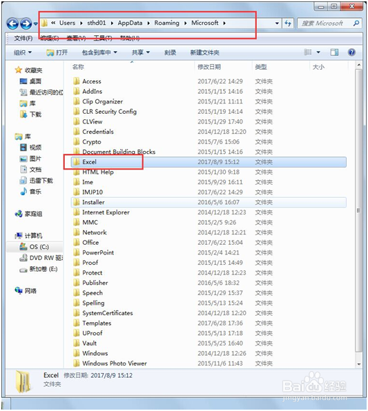Select the AddIns folder
Screen dimensions: 368x411
[x=92, y=91]
